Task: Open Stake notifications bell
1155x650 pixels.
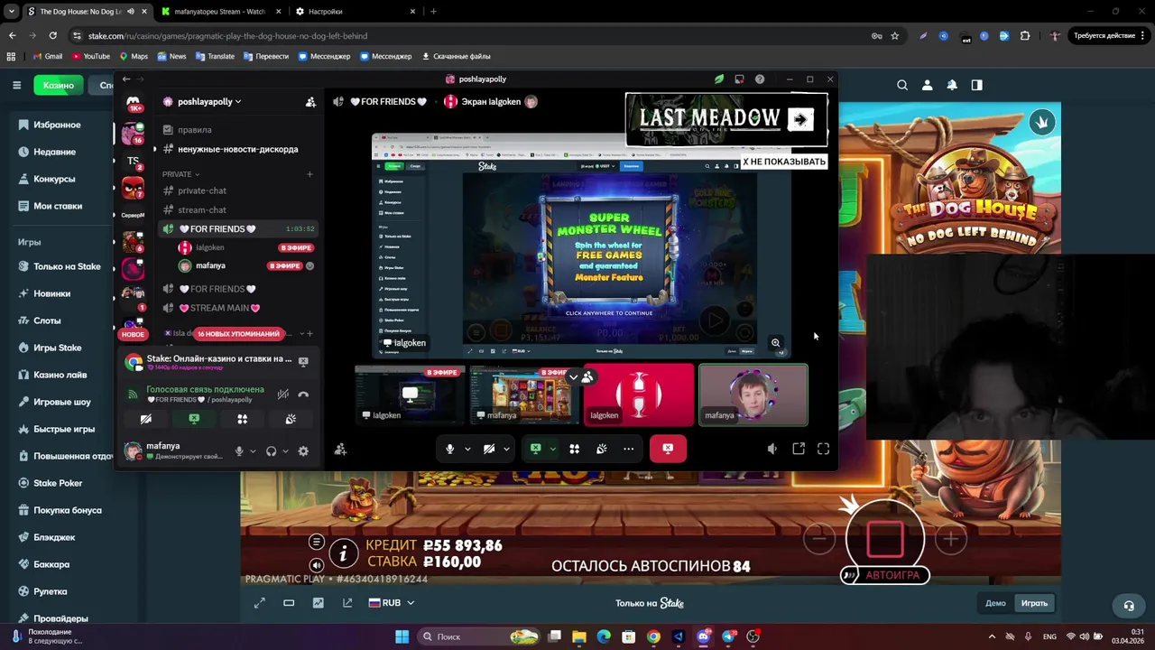Action: pos(952,85)
